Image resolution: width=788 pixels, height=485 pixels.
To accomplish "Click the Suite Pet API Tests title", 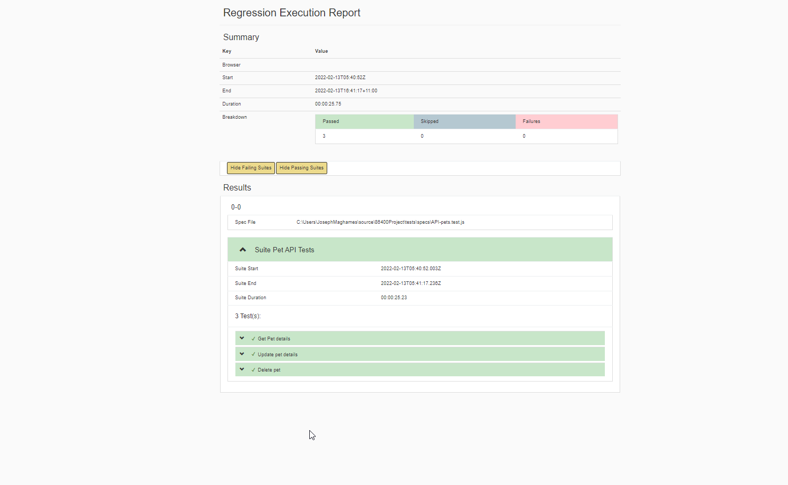I will (x=284, y=250).
